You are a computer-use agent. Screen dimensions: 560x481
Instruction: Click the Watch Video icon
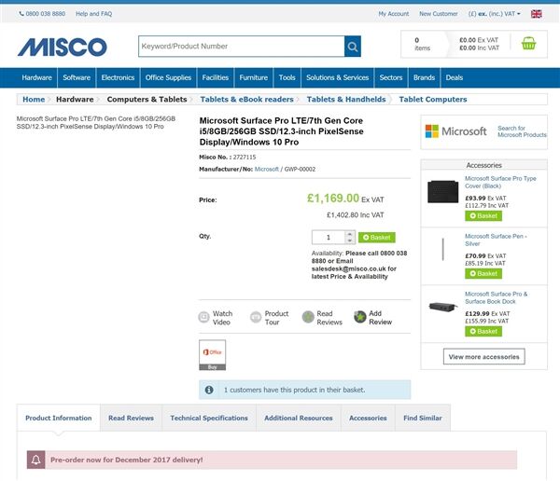click(x=203, y=317)
